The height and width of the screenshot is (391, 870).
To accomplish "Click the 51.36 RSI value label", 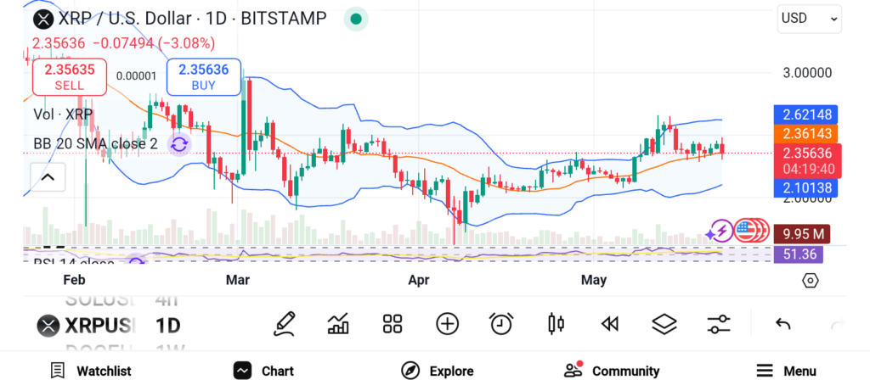I will pos(799,255).
